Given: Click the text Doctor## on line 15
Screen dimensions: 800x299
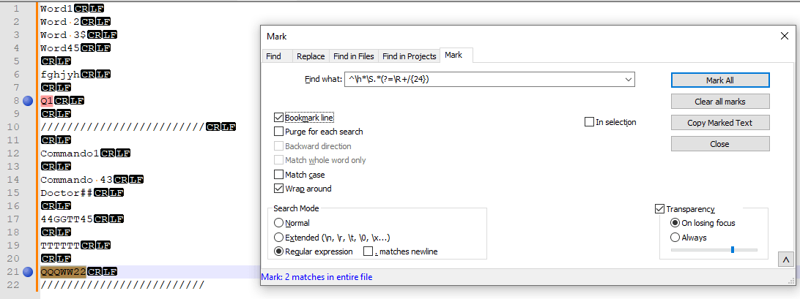Looking at the screenshot, I should coord(67,193).
